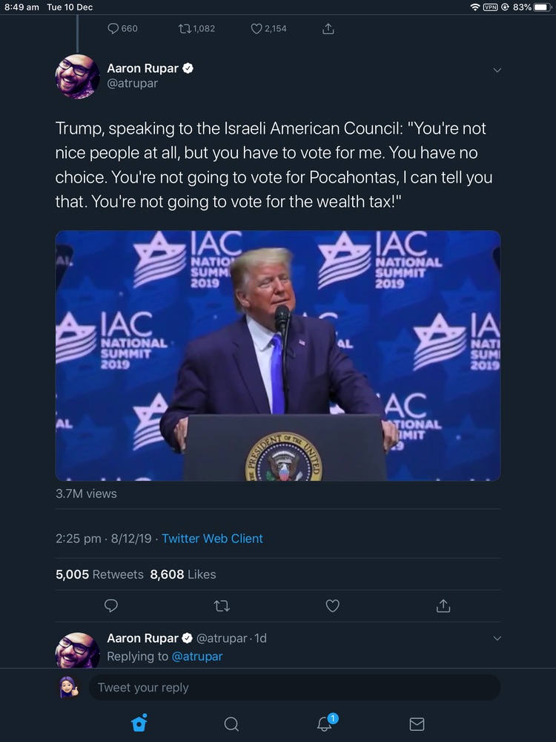
Task: View the 8,608 Likes list
Action: point(183,574)
